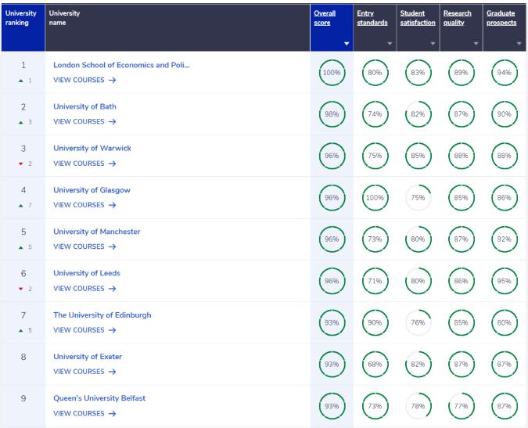Click LSE 100% overall score circle

pos(332,73)
